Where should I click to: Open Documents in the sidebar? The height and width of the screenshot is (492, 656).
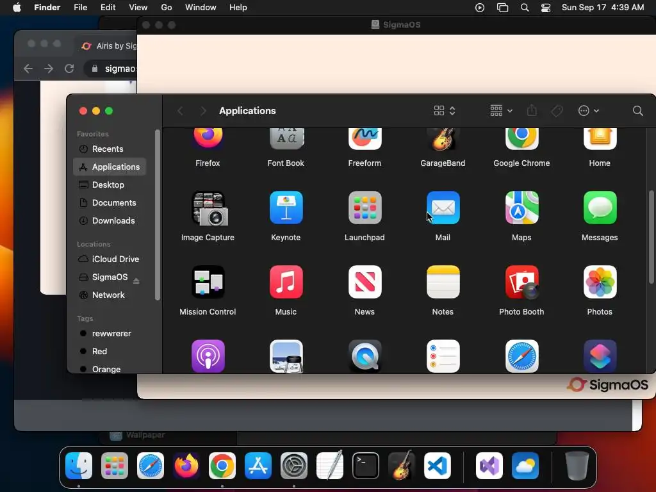pos(110,203)
